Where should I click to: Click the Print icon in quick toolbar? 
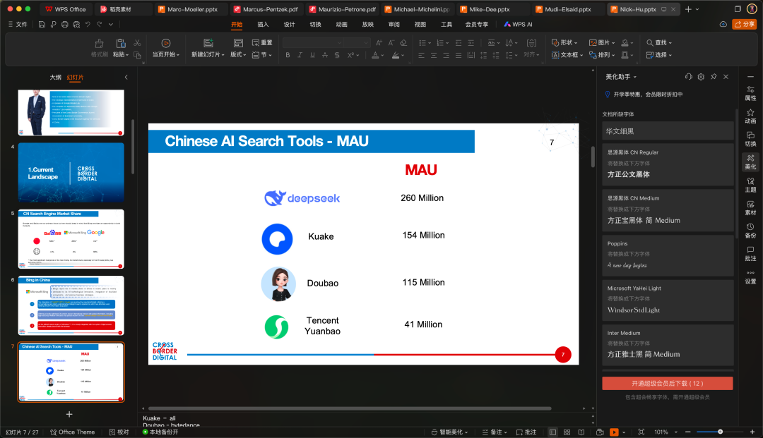pos(65,24)
